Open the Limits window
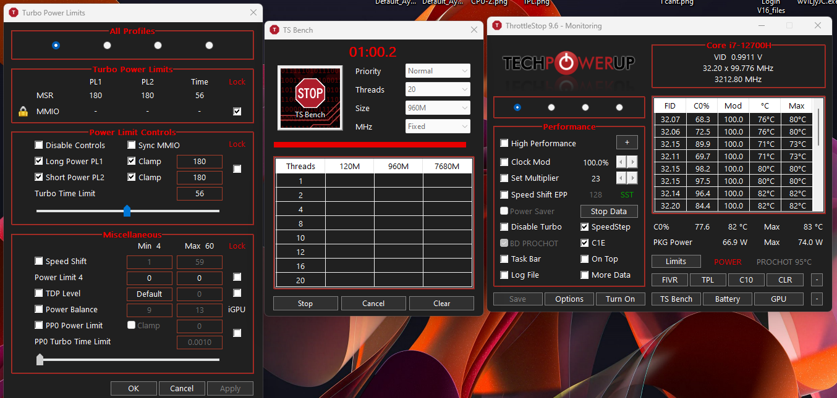Image resolution: width=837 pixels, height=398 pixels. coord(676,262)
